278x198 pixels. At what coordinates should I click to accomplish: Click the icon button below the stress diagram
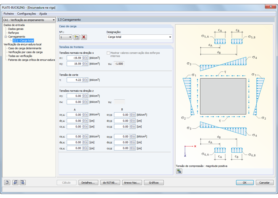[179, 171]
